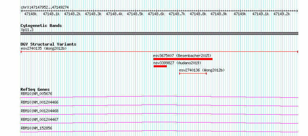
Task: Select the nsv3399827 Audano2019 variant bar
Action: (x=160, y=66)
